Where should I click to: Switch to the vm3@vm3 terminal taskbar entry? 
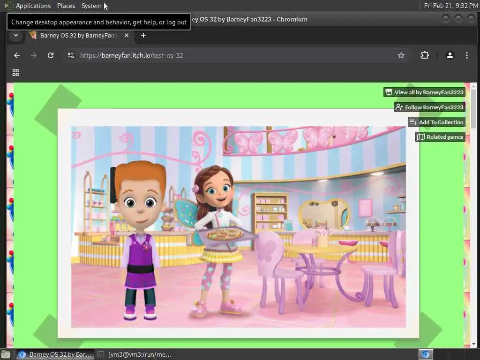click(135, 354)
